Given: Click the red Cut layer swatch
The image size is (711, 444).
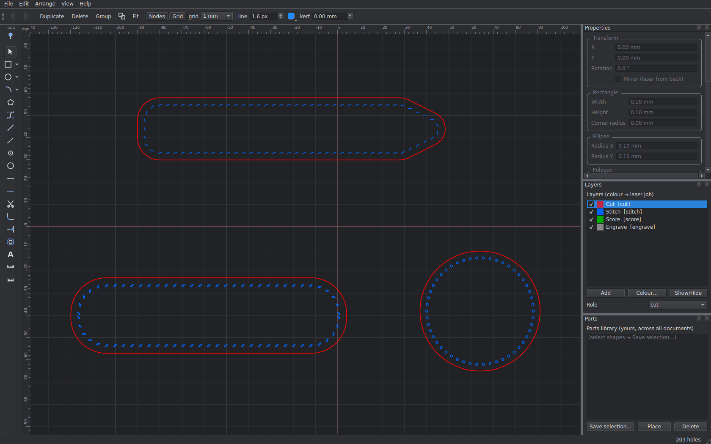Looking at the screenshot, I should [600, 204].
